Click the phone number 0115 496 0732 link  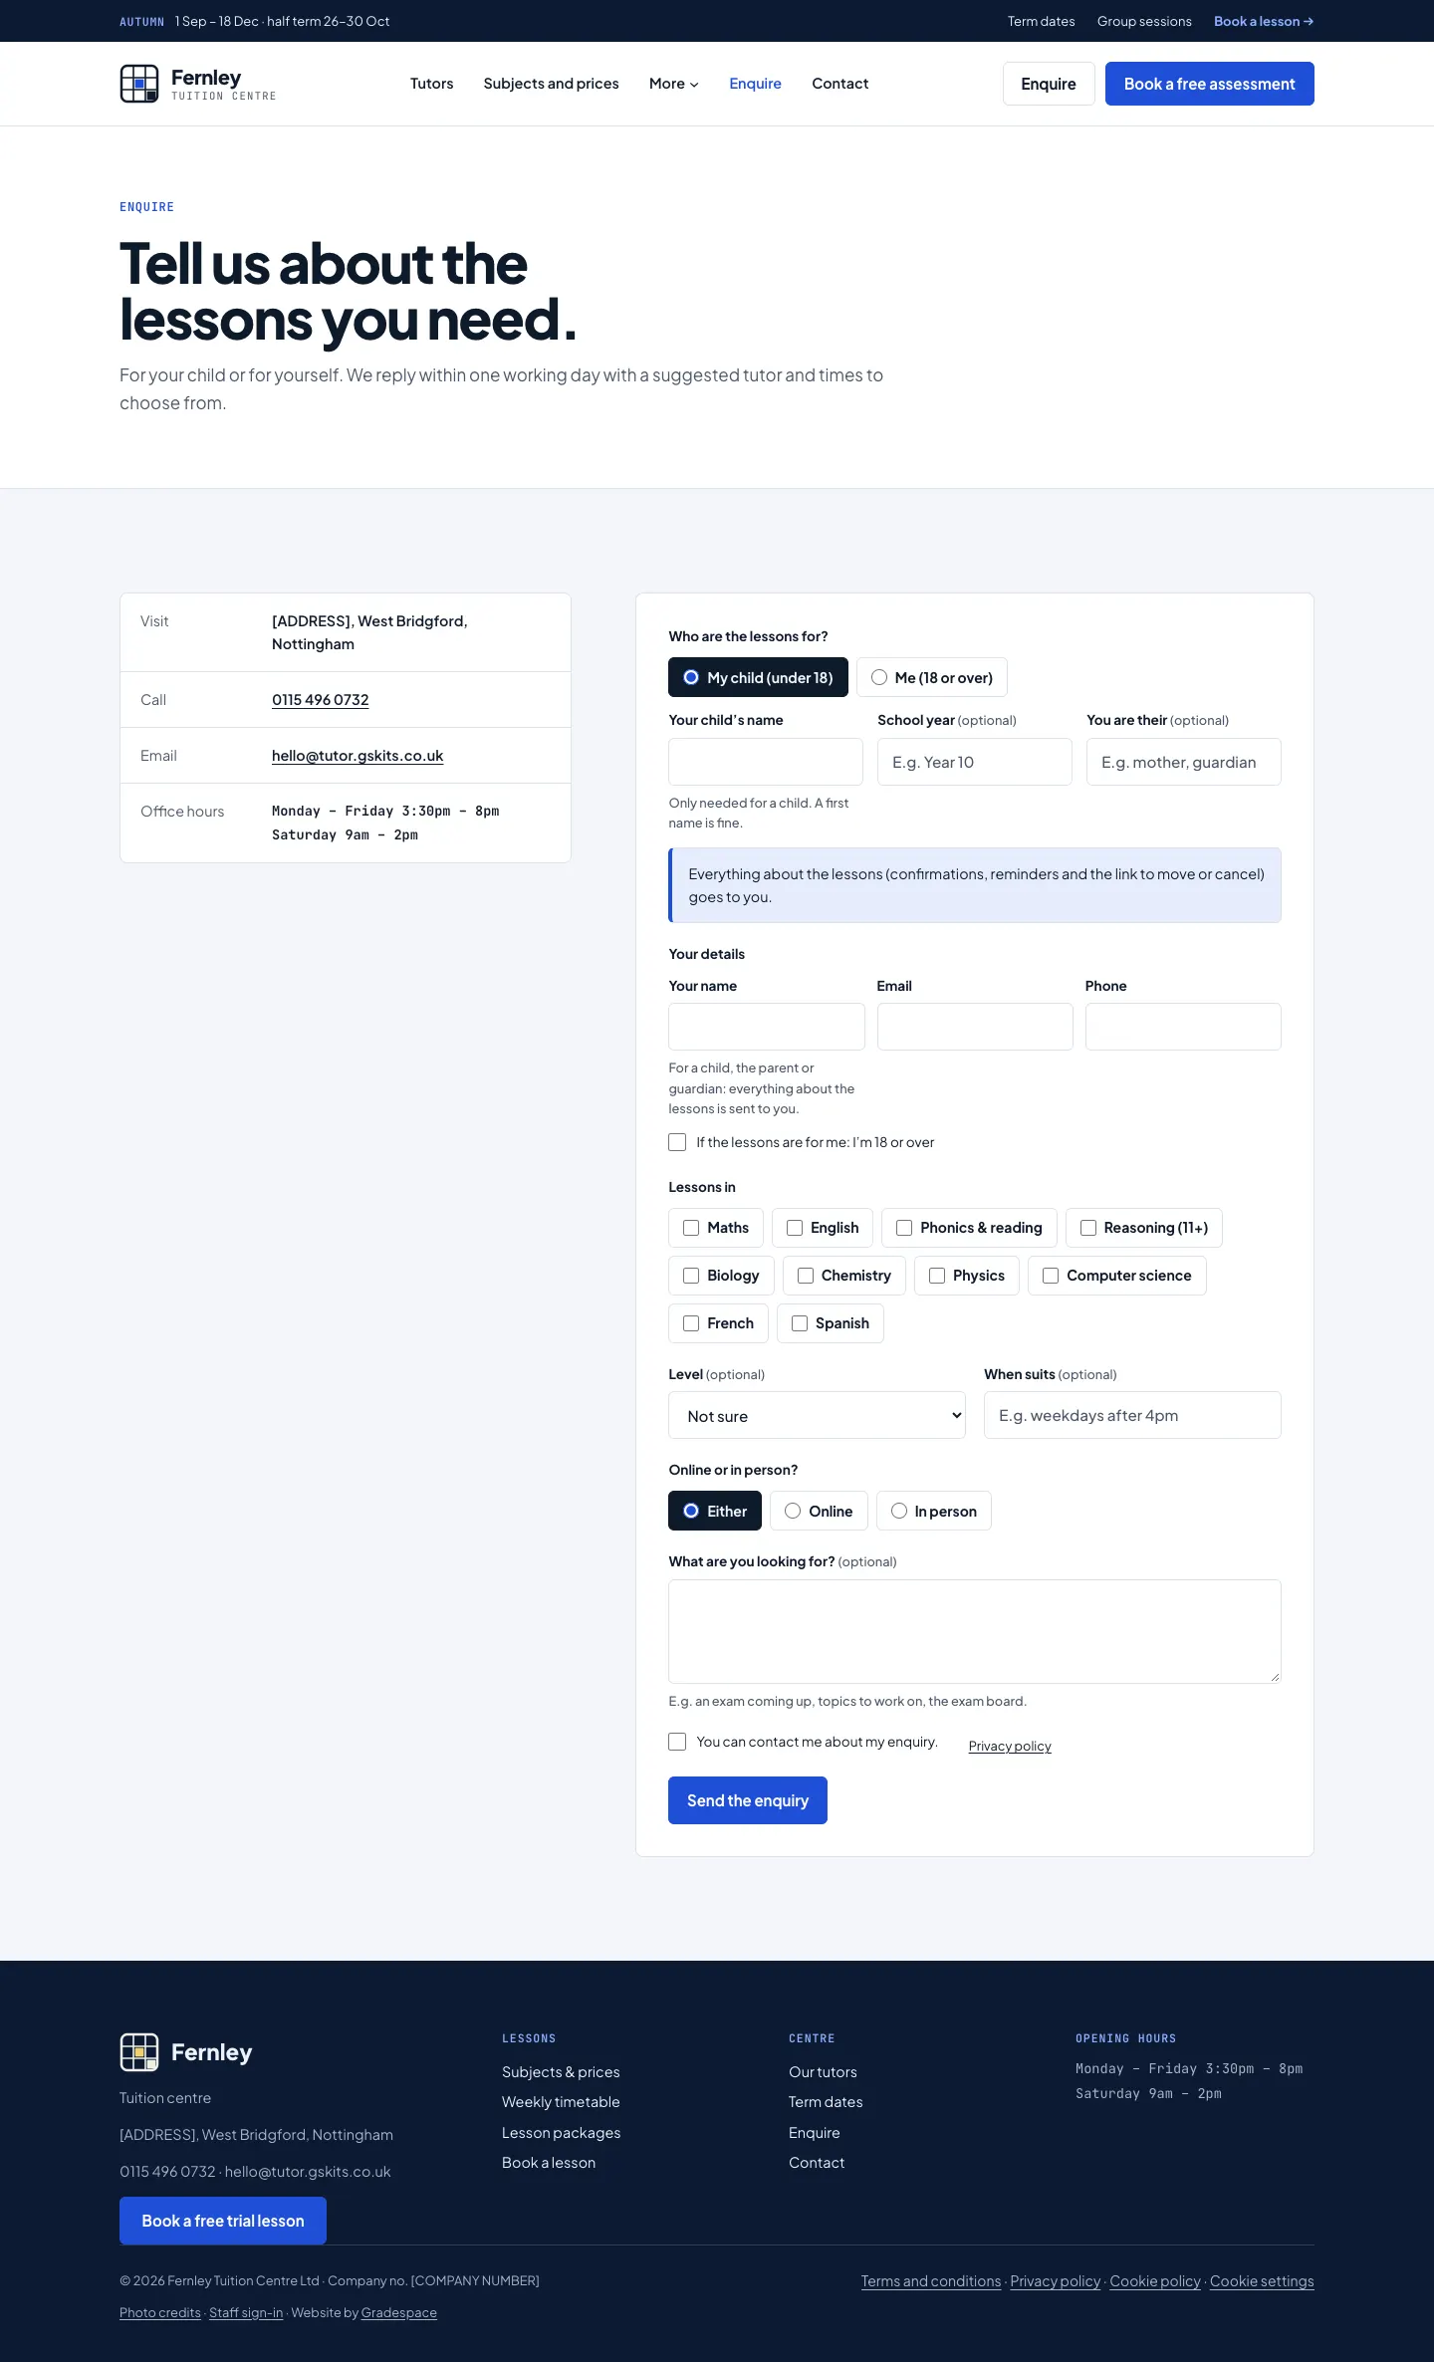(x=321, y=700)
